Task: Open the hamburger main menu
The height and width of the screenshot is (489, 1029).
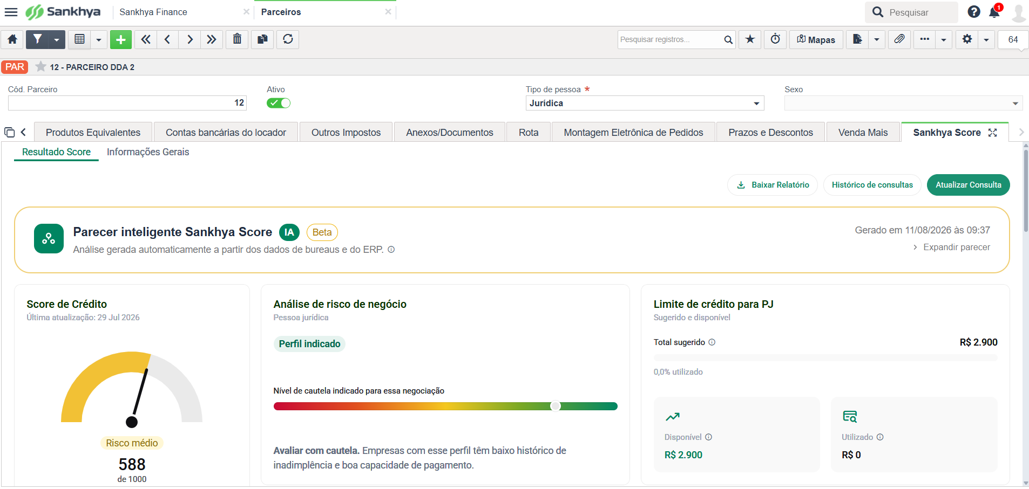Action: 11,12
